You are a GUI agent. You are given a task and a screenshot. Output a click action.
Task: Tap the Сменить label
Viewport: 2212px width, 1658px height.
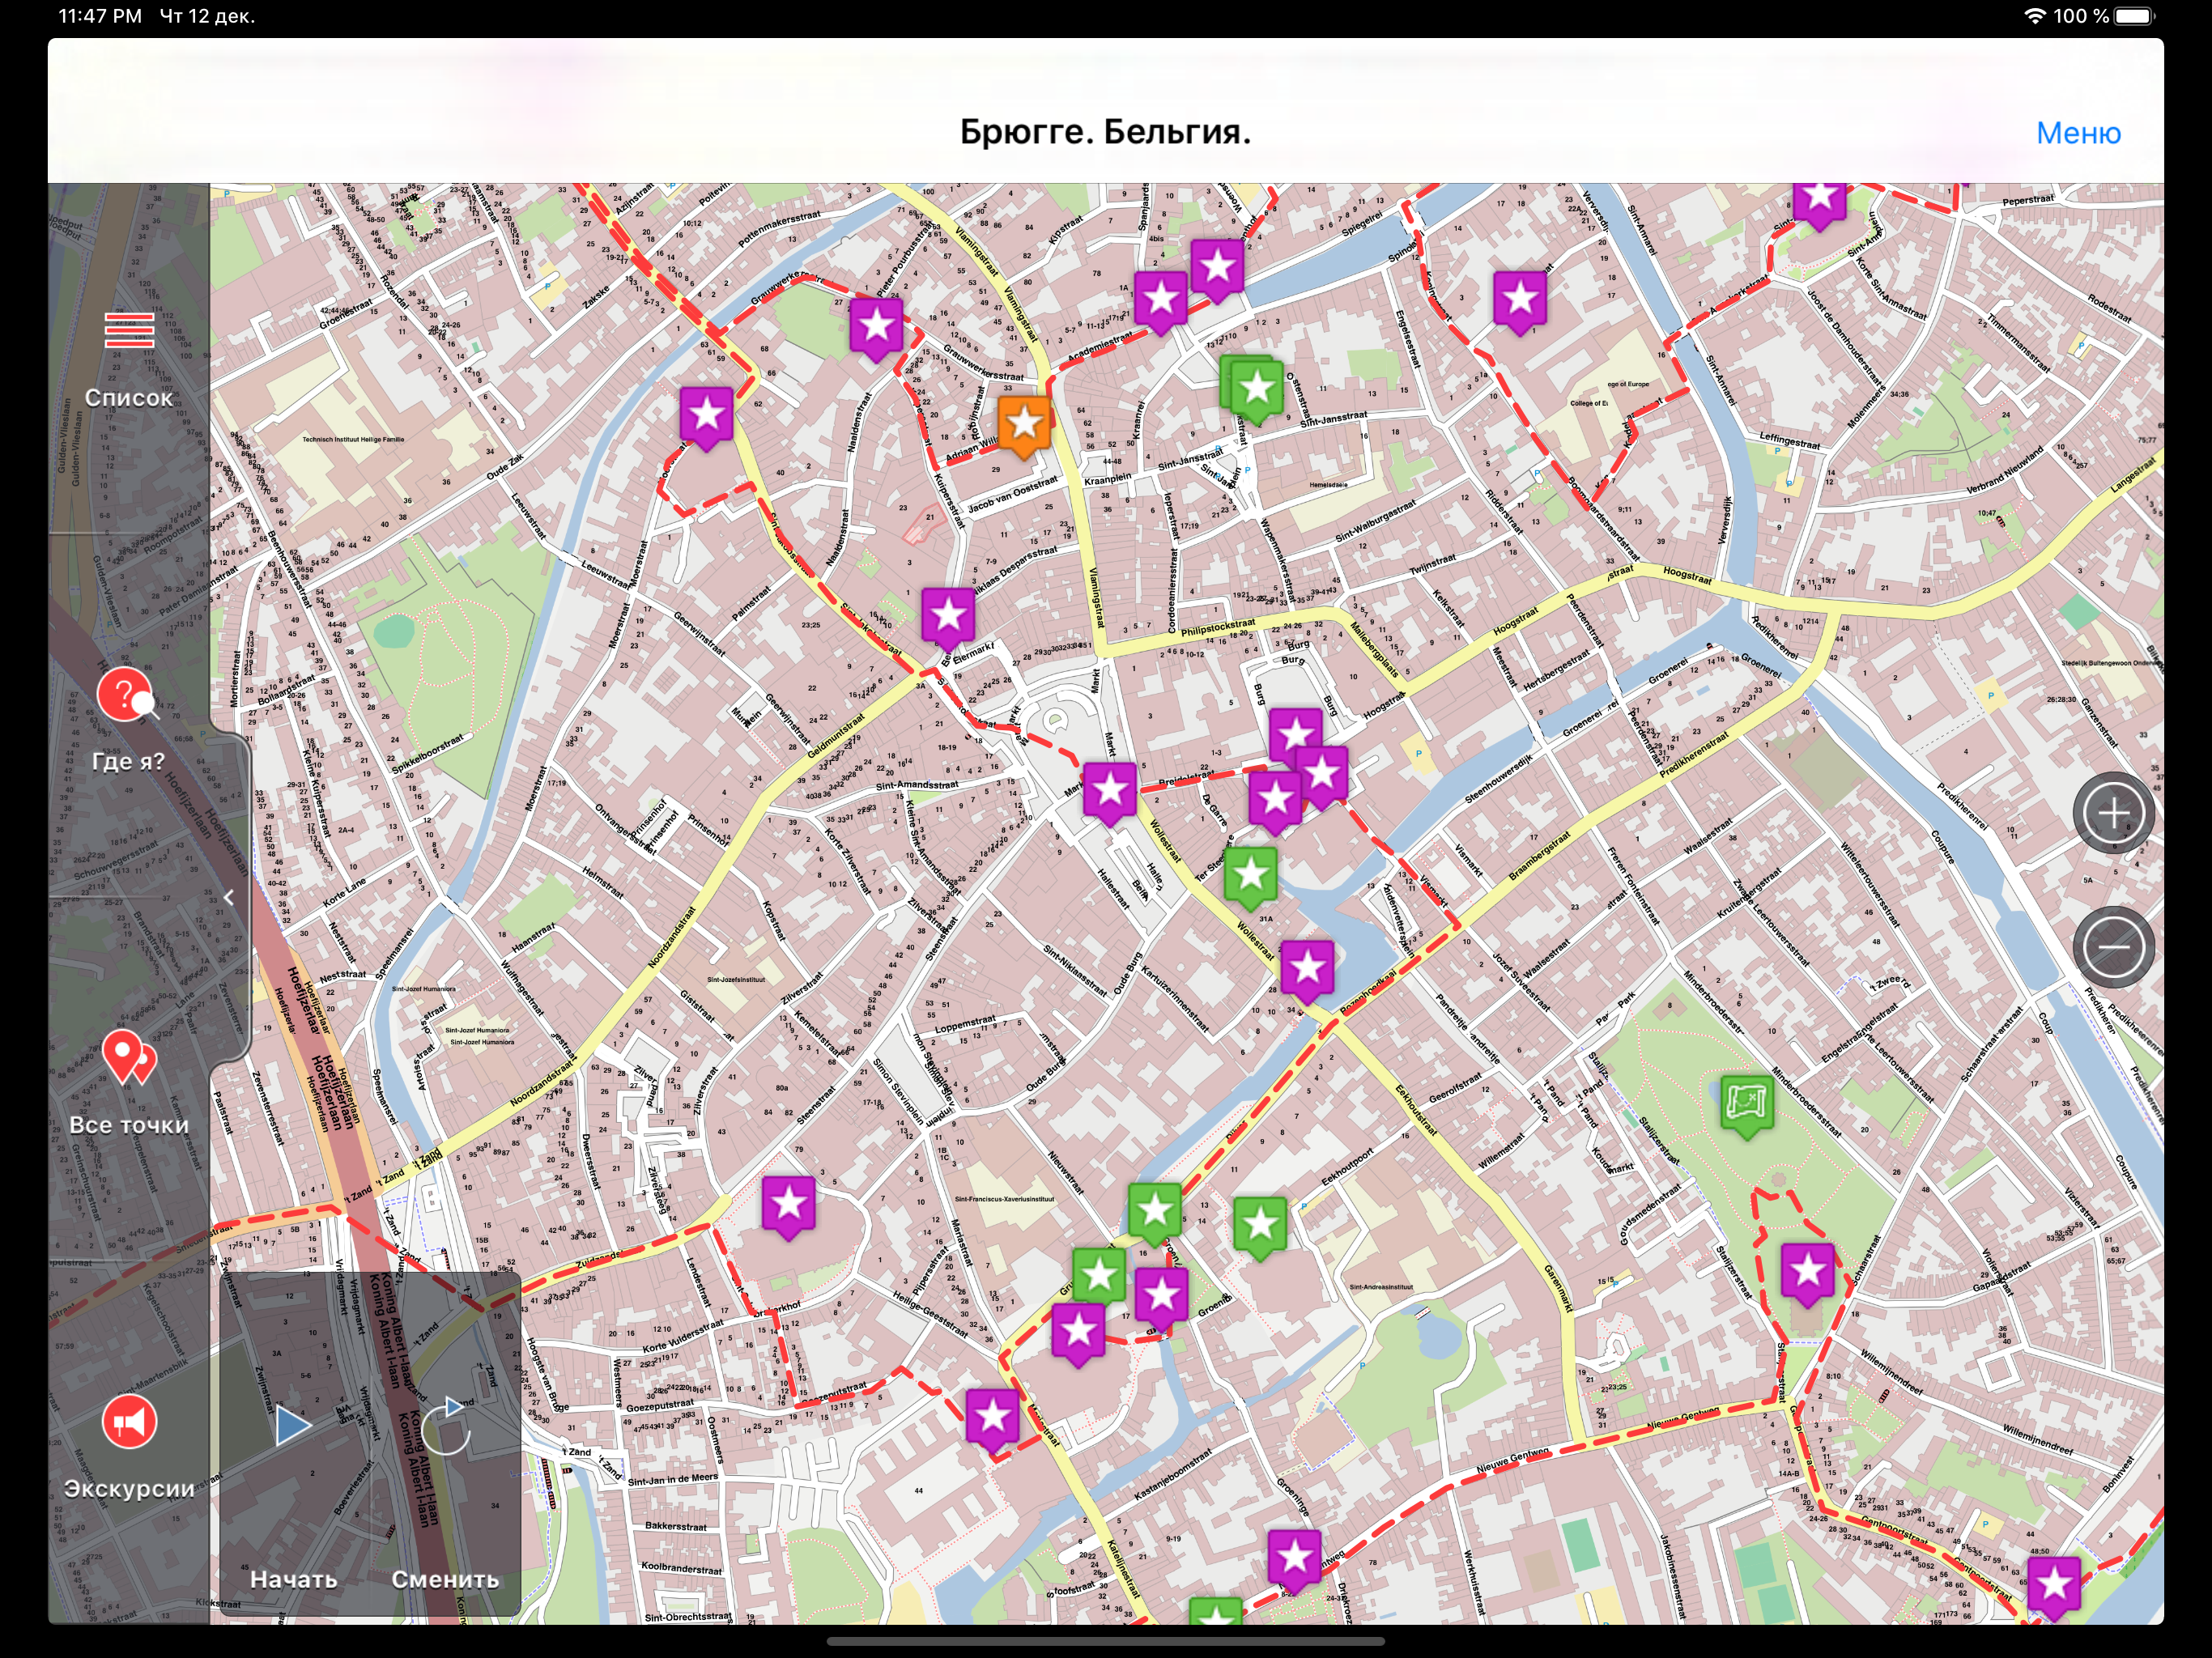tap(445, 1579)
